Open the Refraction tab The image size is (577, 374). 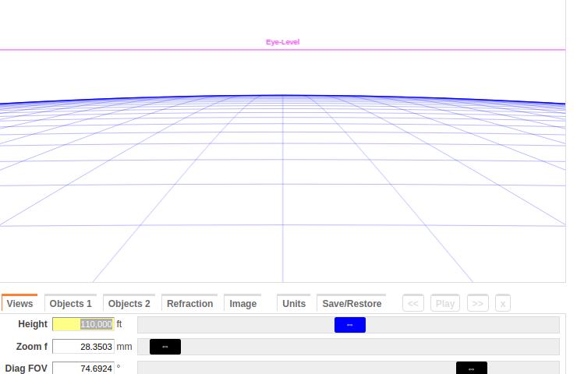point(189,304)
